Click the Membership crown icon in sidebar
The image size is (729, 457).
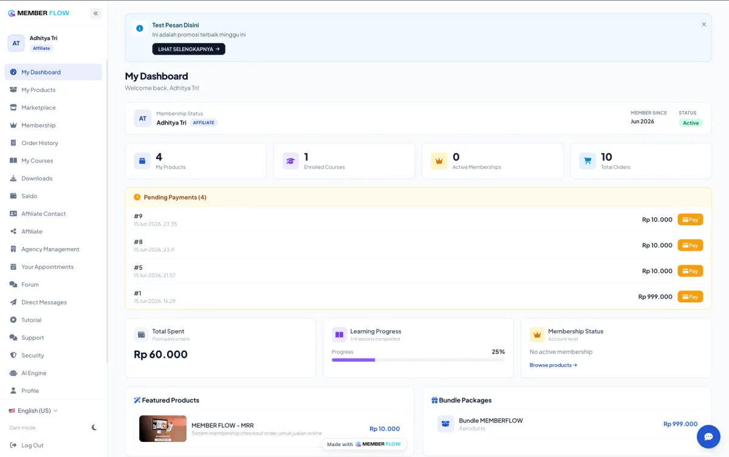coord(13,125)
